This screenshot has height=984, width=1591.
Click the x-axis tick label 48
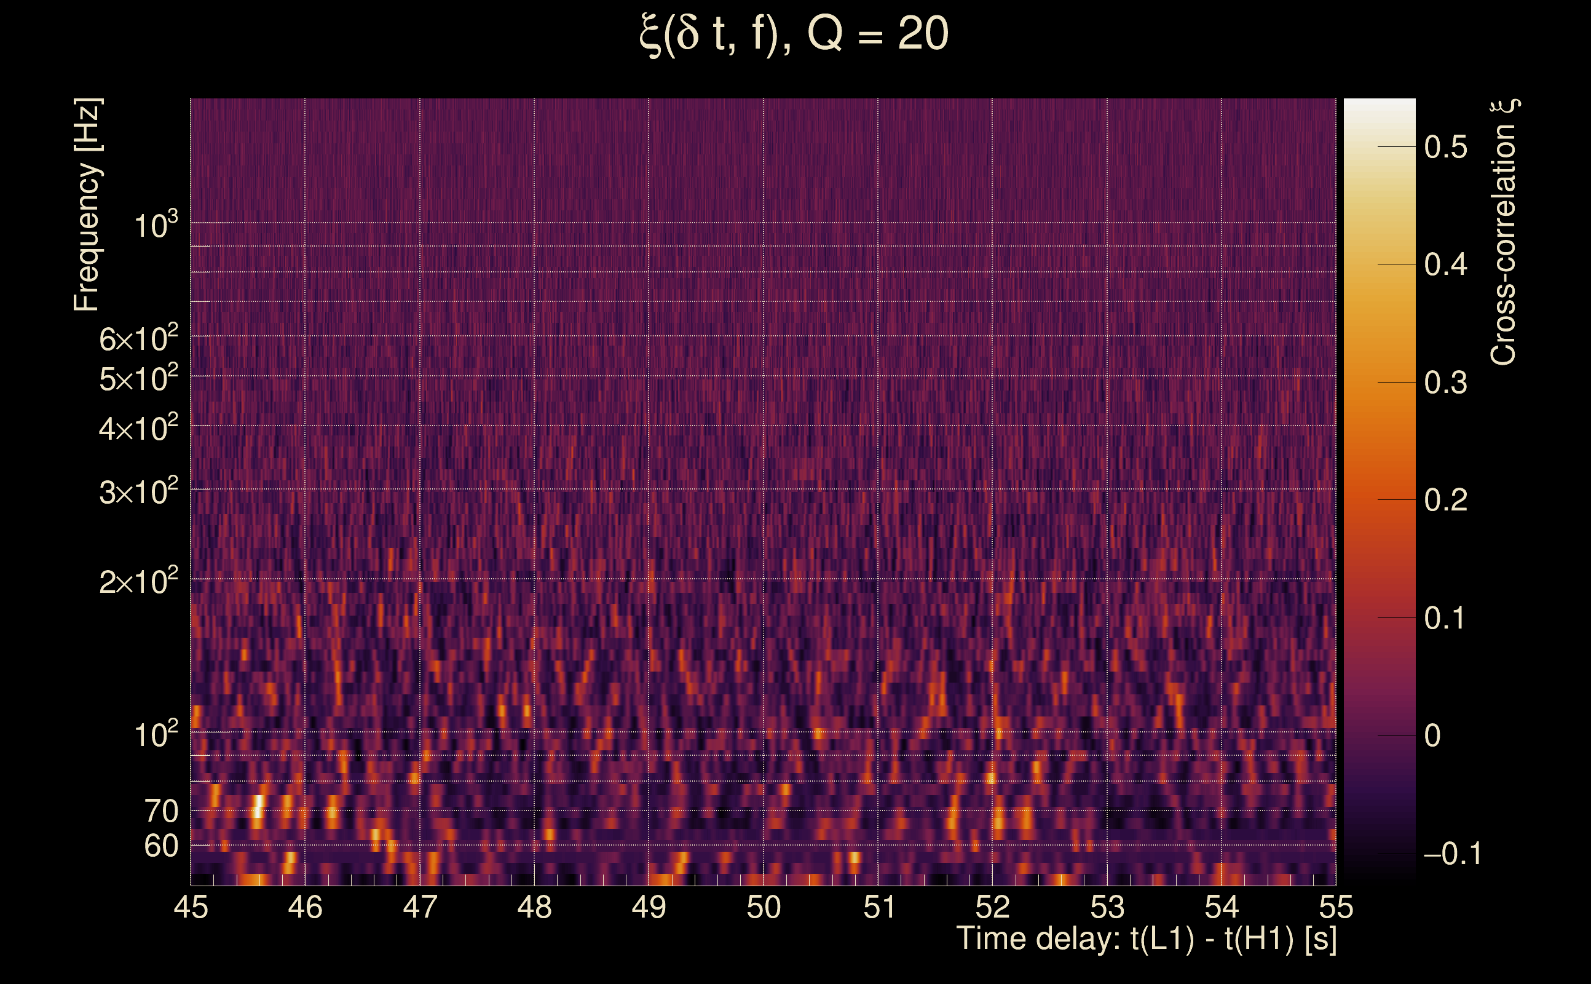pyautogui.click(x=534, y=907)
